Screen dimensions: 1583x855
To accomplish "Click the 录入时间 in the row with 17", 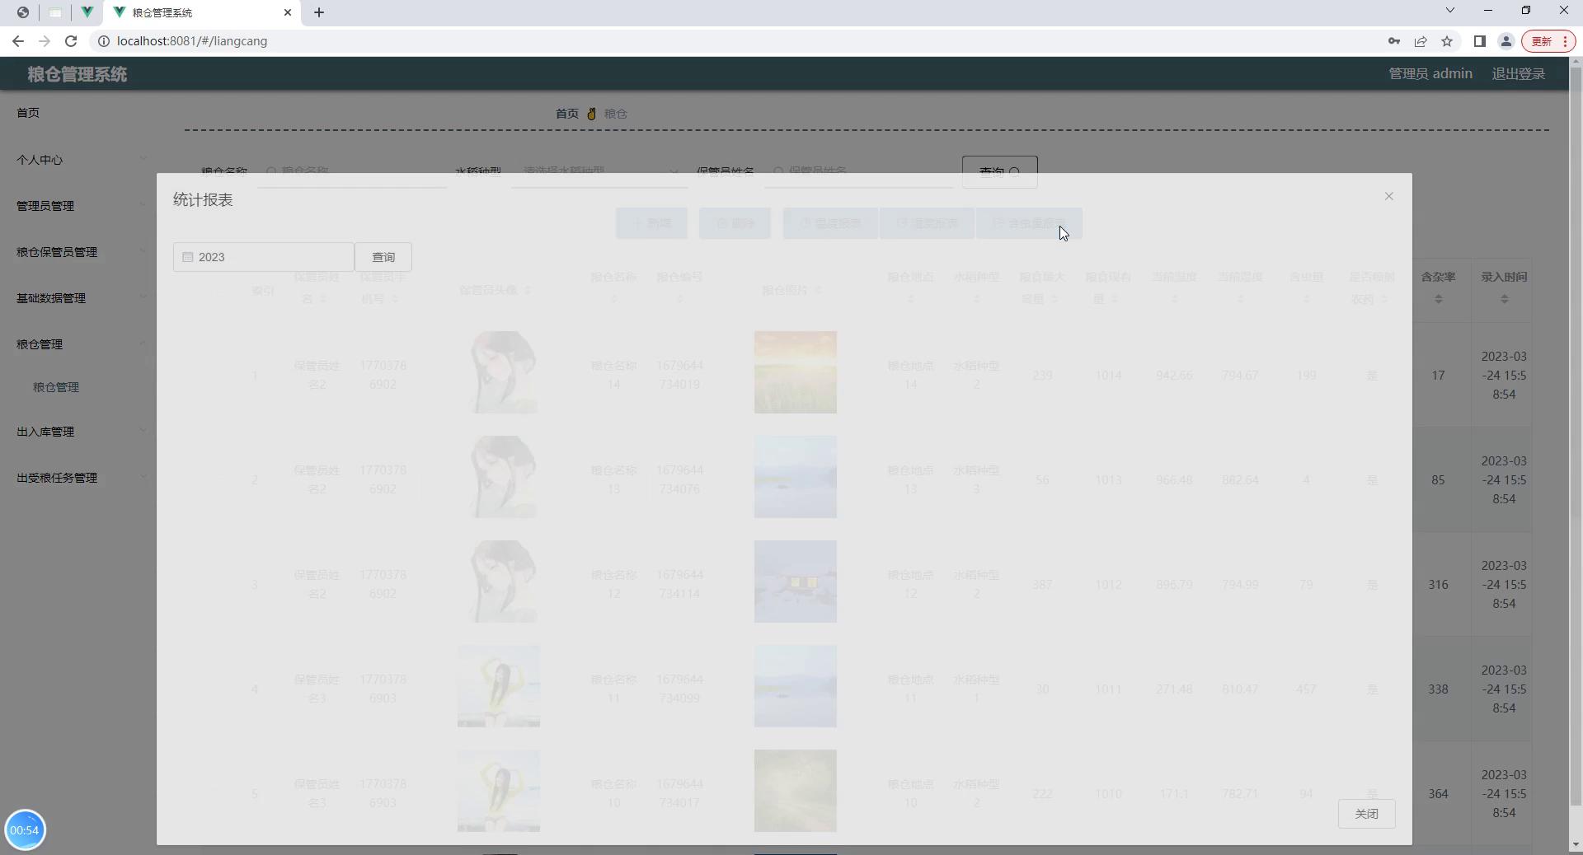I will click(x=1504, y=376).
